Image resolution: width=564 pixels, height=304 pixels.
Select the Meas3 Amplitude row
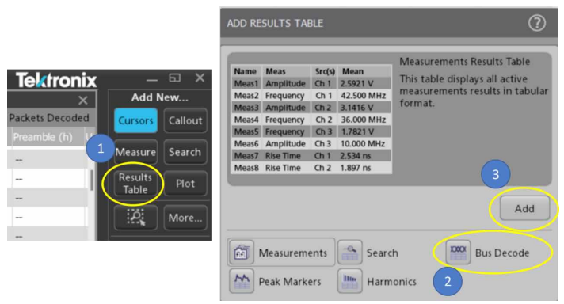click(x=311, y=108)
